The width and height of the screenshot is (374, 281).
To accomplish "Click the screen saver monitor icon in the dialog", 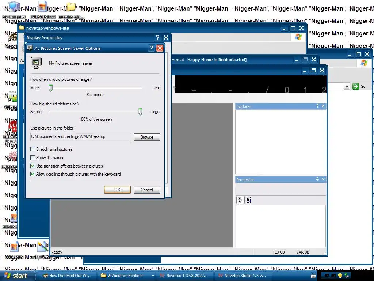I will click(x=36, y=63).
